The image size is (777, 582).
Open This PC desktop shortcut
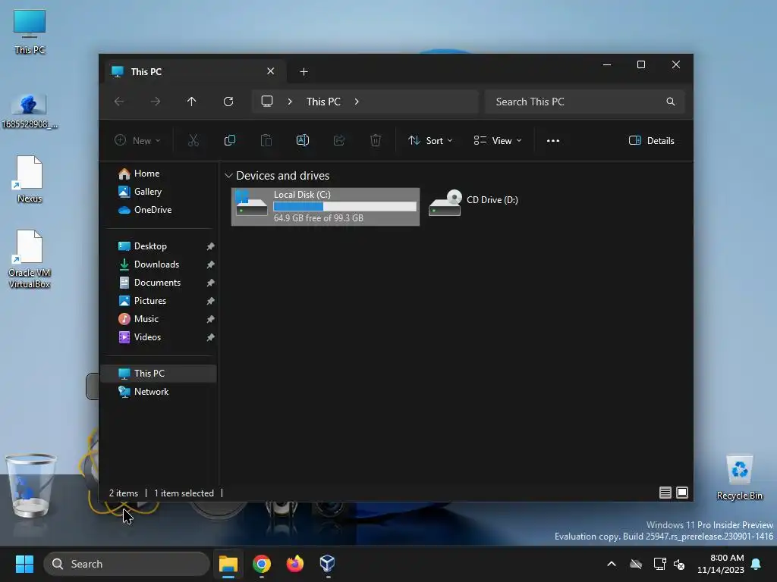[30, 32]
